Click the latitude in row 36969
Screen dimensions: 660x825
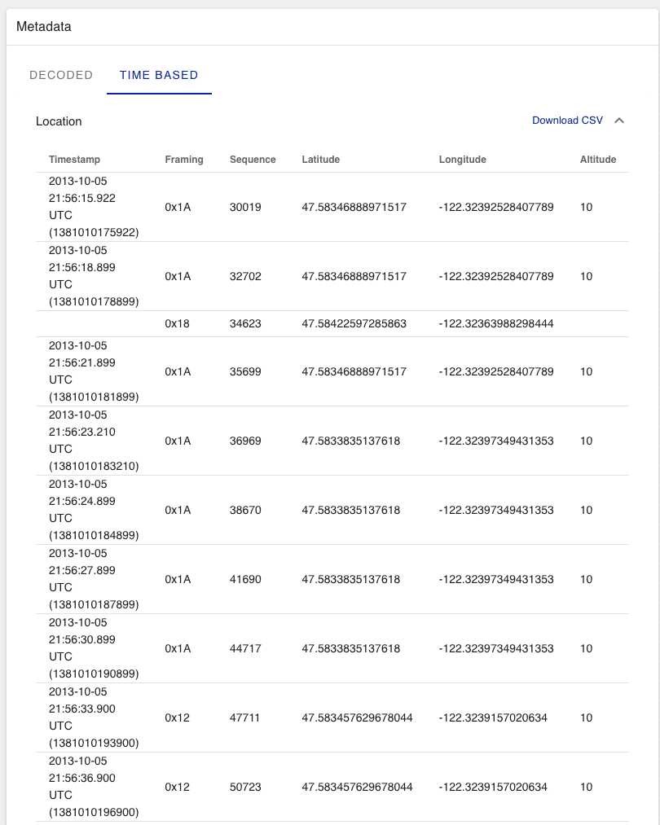(351, 441)
